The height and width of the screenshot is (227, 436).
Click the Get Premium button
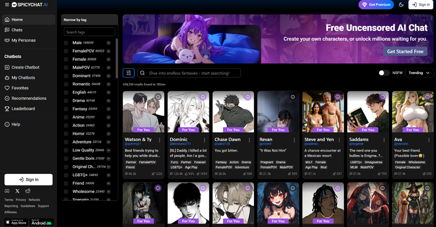coord(376,5)
